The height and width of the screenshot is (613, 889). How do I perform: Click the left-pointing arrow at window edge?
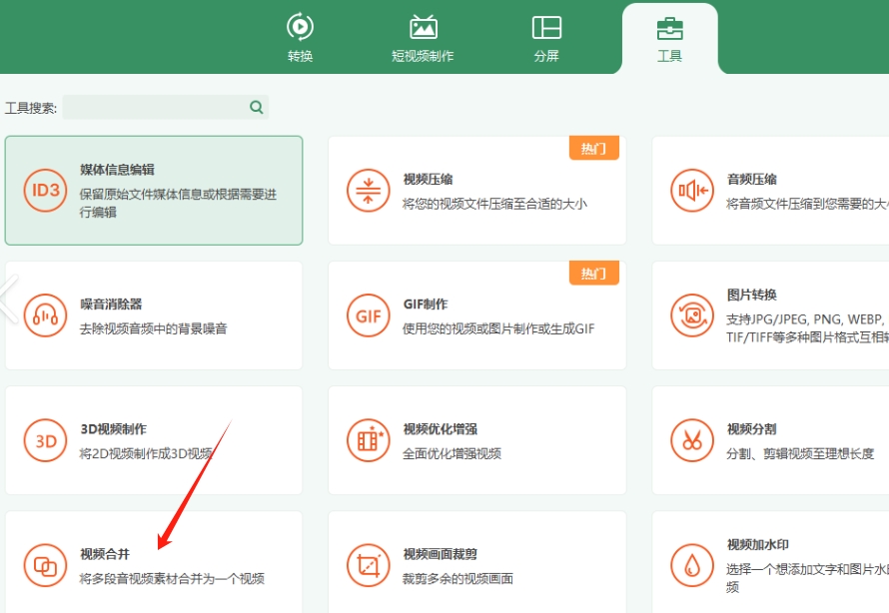click(x=9, y=300)
